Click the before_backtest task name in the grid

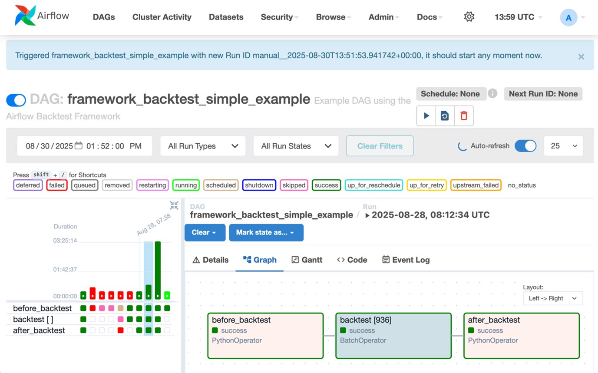[x=42, y=308]
